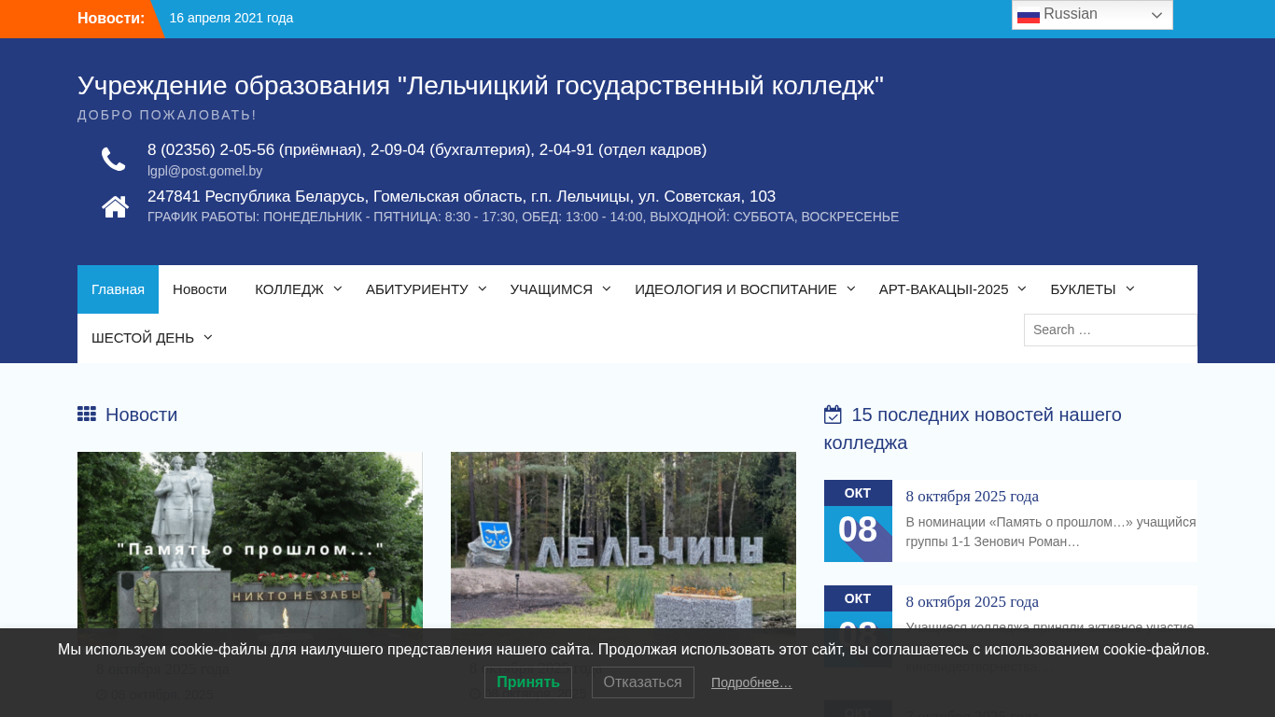
Task: Open the Новости menu item
Action: click(200, 289)
